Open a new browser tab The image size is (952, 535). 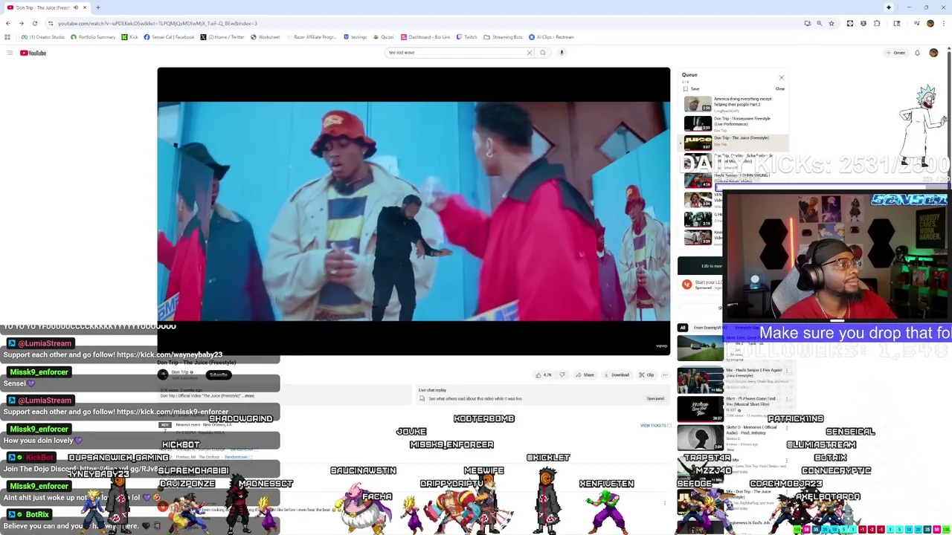97,7
